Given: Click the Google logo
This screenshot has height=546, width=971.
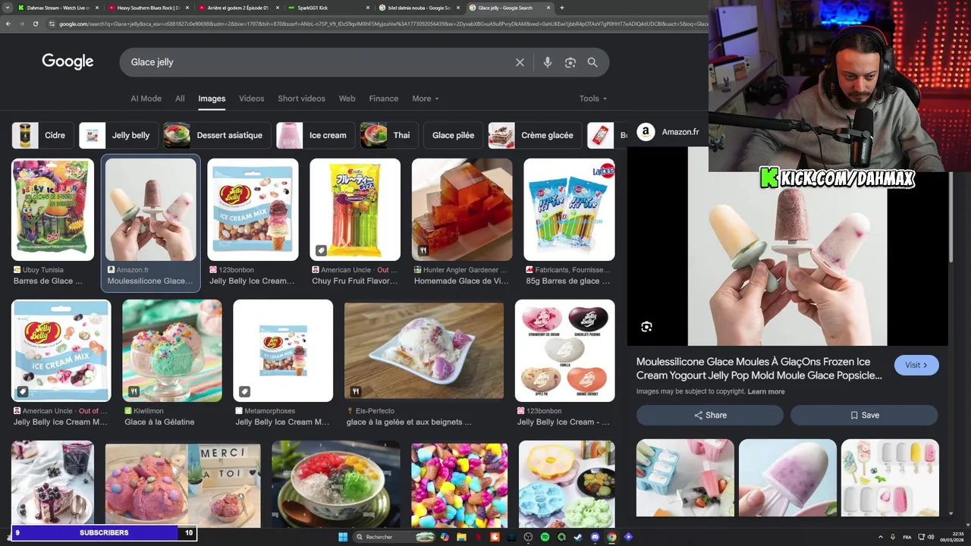Looking at the screenshot, I should (68, 61).
